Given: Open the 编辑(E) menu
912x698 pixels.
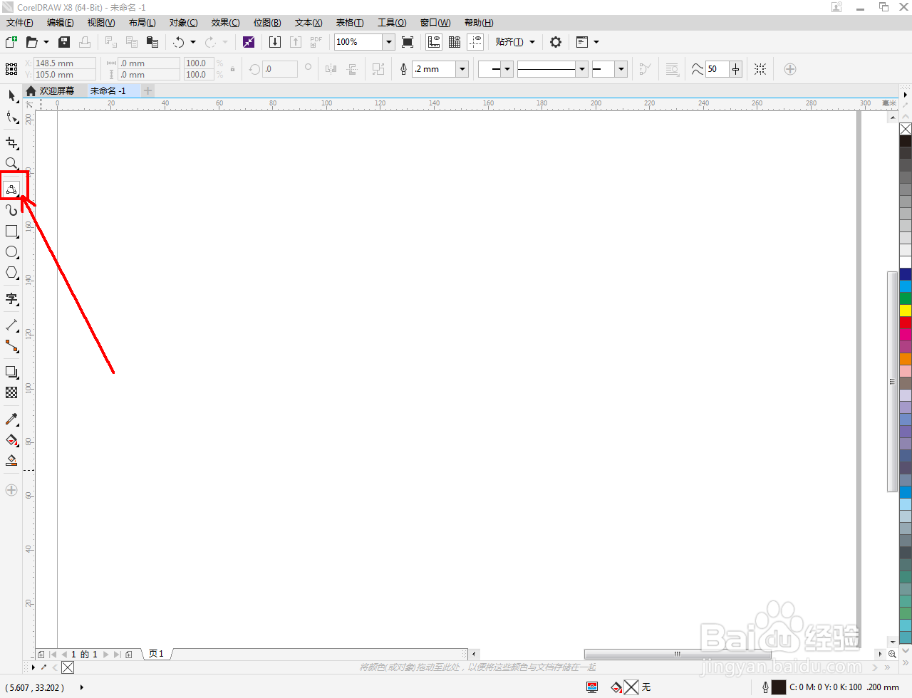Looking at the screenshot, I should [61, 23].
